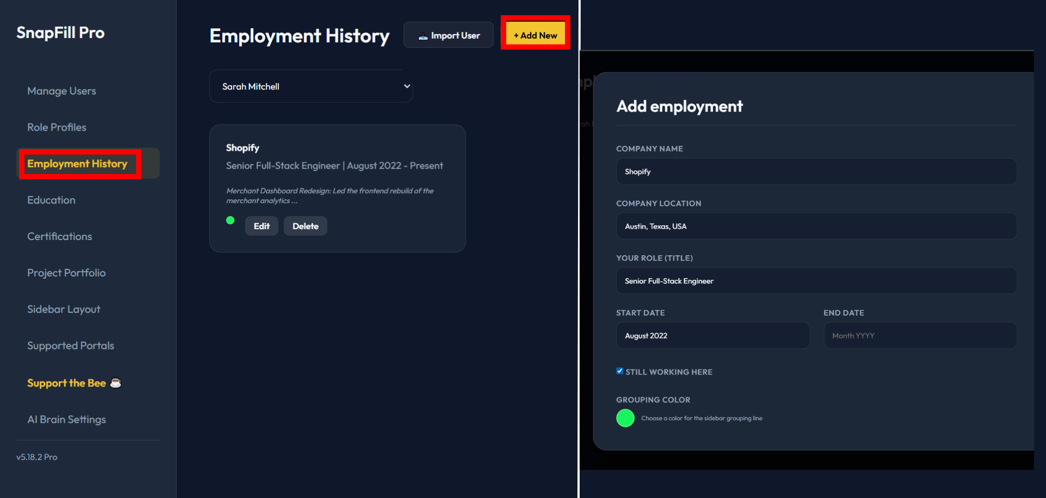
Task: Click the person icon inside Import User button
Action: click(x=423, y=35)
